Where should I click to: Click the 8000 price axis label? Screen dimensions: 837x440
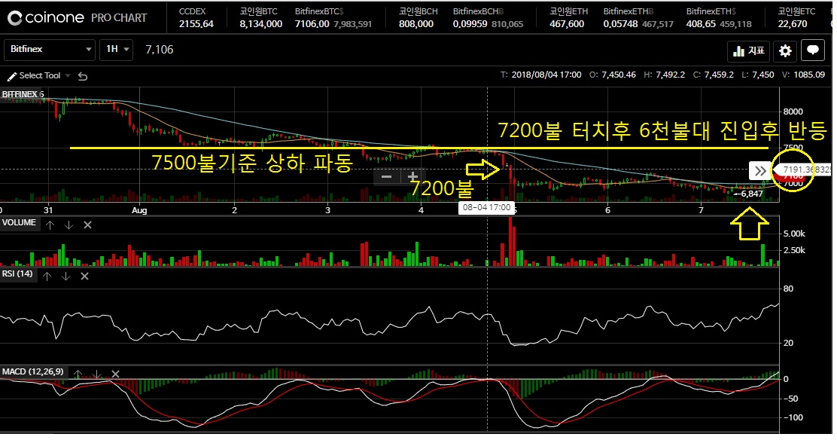pyautogui.click(x=793, y=112)
